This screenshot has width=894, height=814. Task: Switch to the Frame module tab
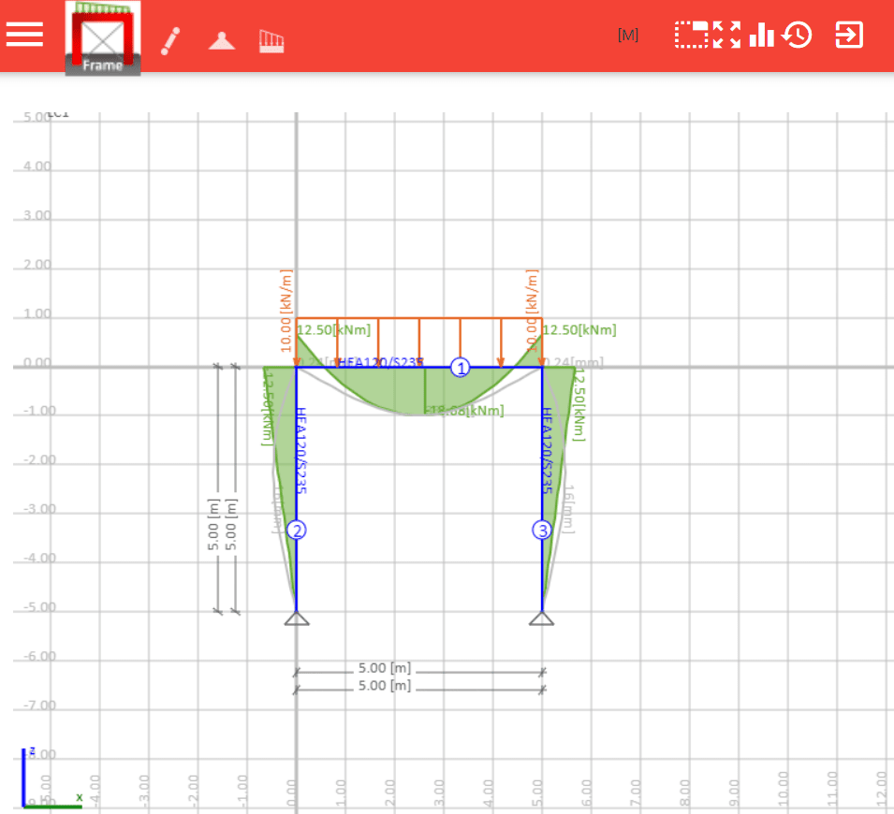[x=102, y=66]
